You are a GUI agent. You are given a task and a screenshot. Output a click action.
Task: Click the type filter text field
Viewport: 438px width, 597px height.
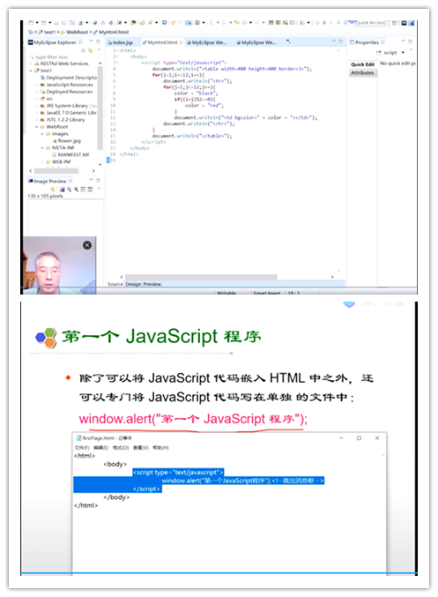[x=53, y=57]
